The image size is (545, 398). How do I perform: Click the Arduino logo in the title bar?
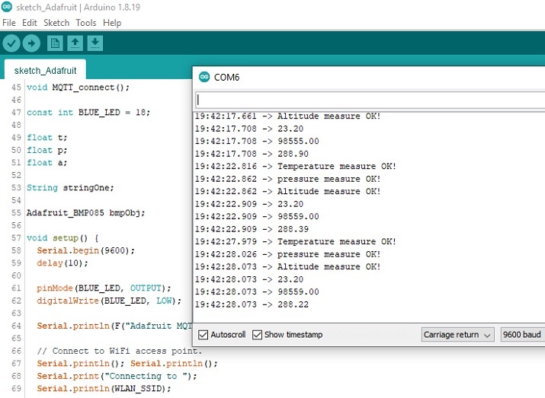(7, 7)
